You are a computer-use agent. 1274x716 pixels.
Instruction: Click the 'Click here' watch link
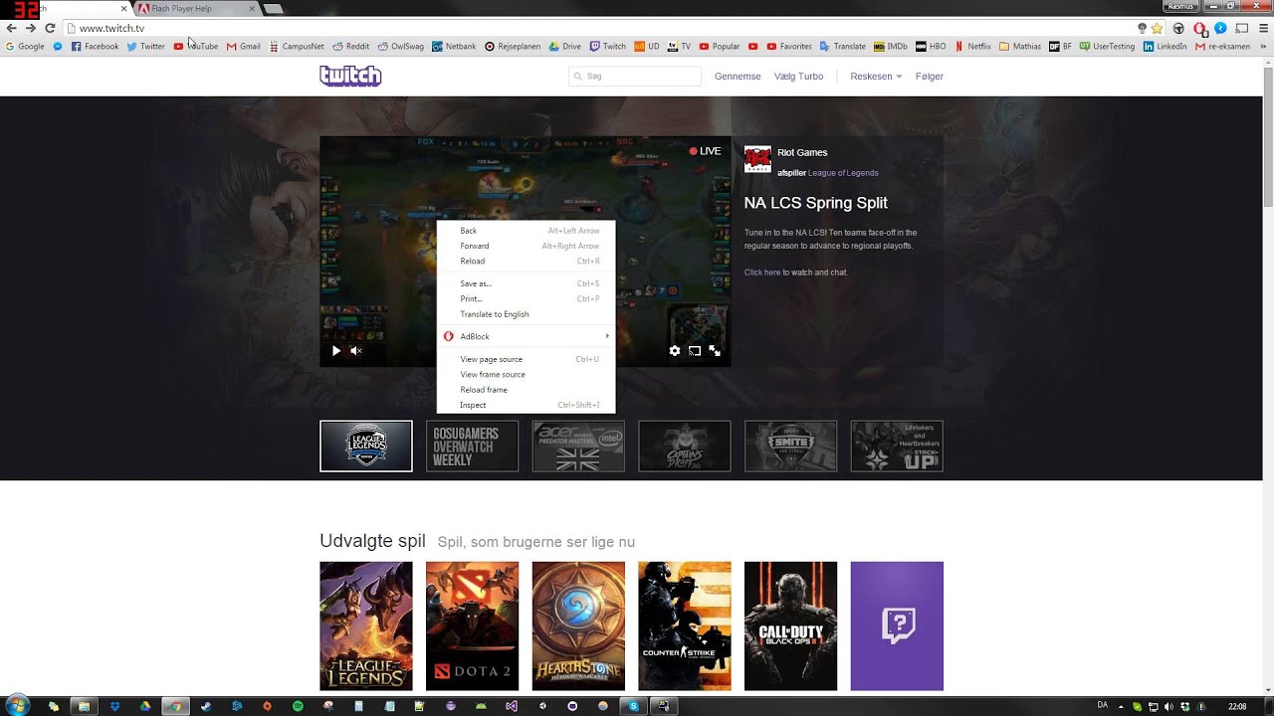762,272
